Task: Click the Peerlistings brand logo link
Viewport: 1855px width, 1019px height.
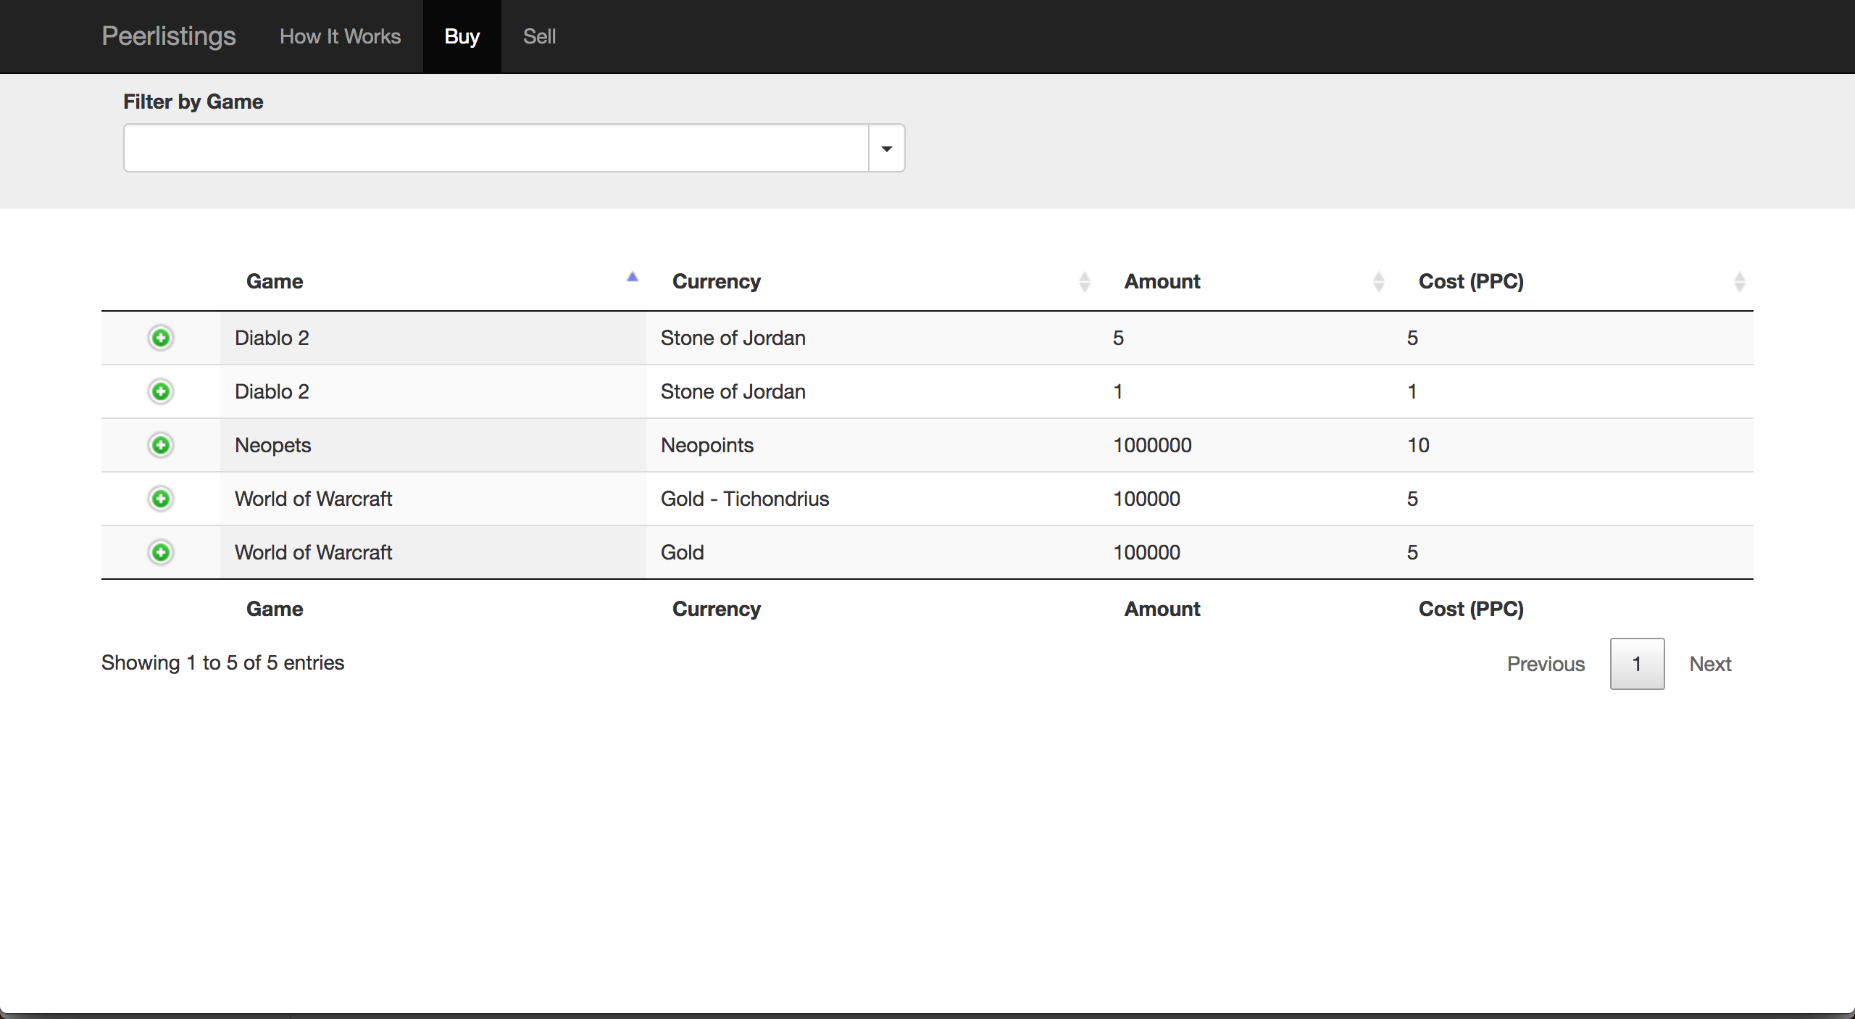Action: (x=169, y=36)
